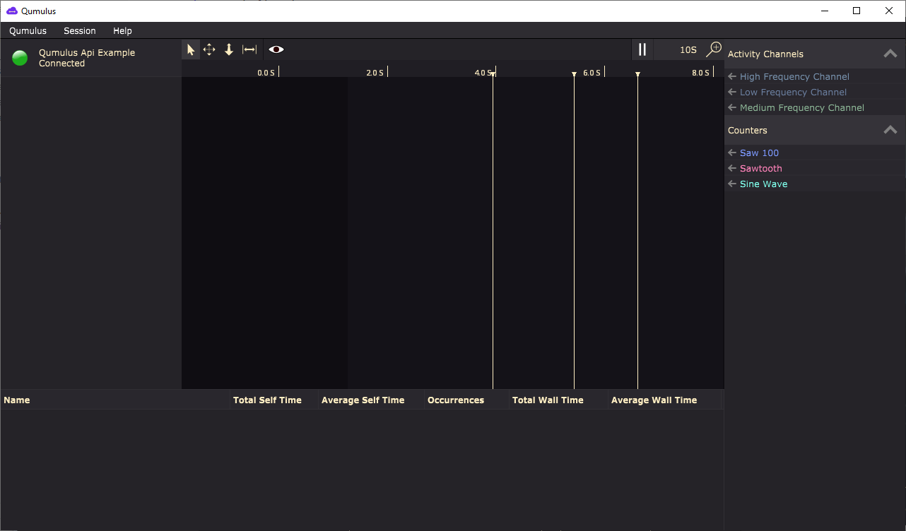Pause the timeline capture
Viewport: 906px width, 531px height.
point(642,49)
